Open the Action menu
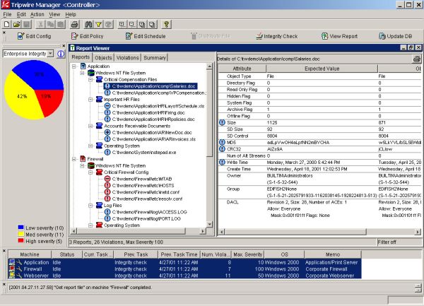424x306 pixels. [x=37, y=14]
